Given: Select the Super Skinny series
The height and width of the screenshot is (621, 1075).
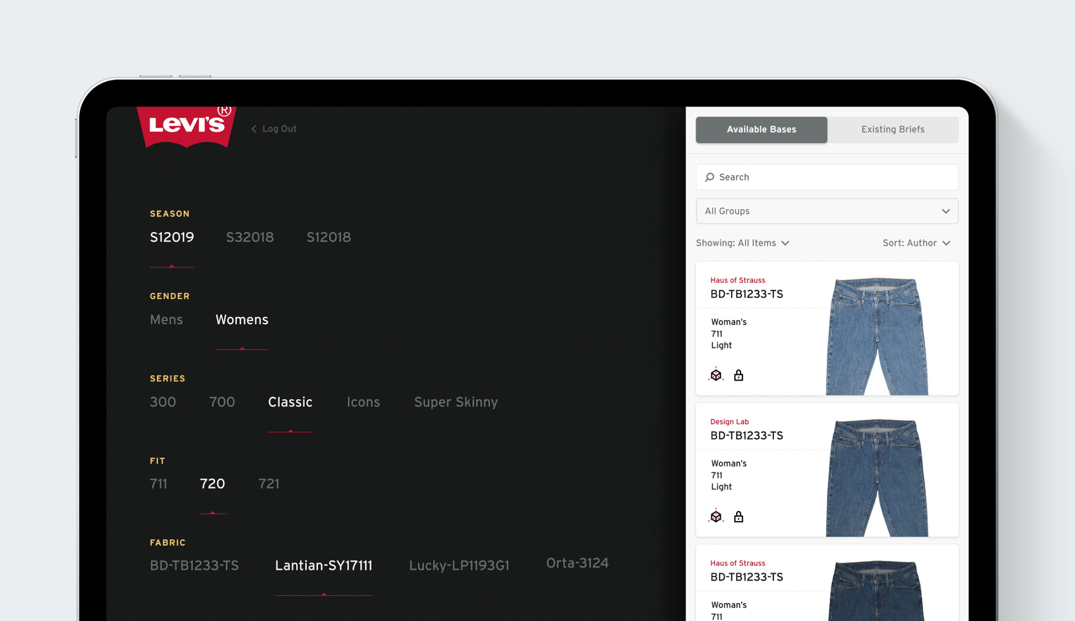Looking at the screenshot, I should click(x=456, y=402).
